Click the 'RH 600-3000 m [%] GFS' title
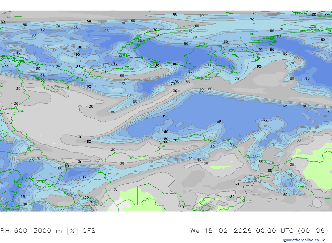Image resolution: width=332 pixels, height=243 pixels. click(x=48, y=230)
